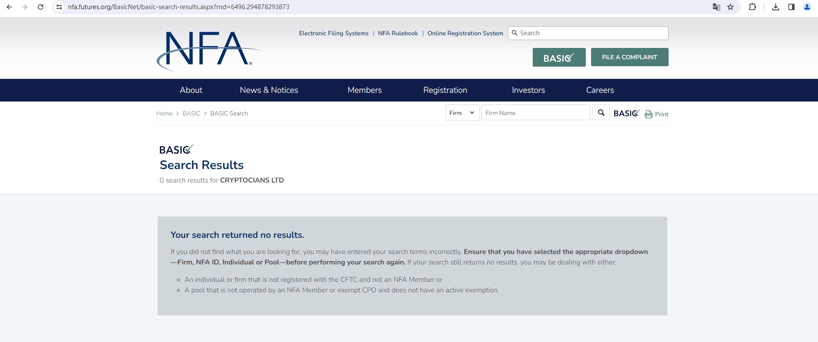
Task: Open the Members menu
Action: tap(365, 90)
